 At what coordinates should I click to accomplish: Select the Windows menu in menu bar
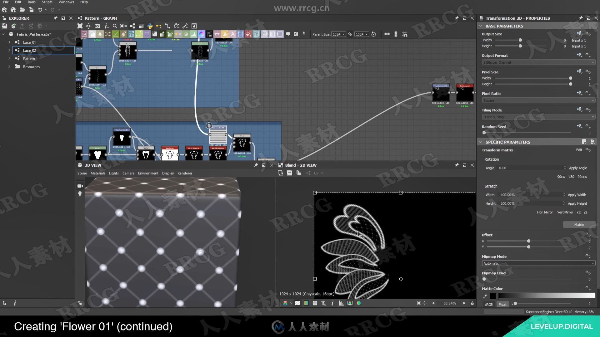tap(66, 2)
